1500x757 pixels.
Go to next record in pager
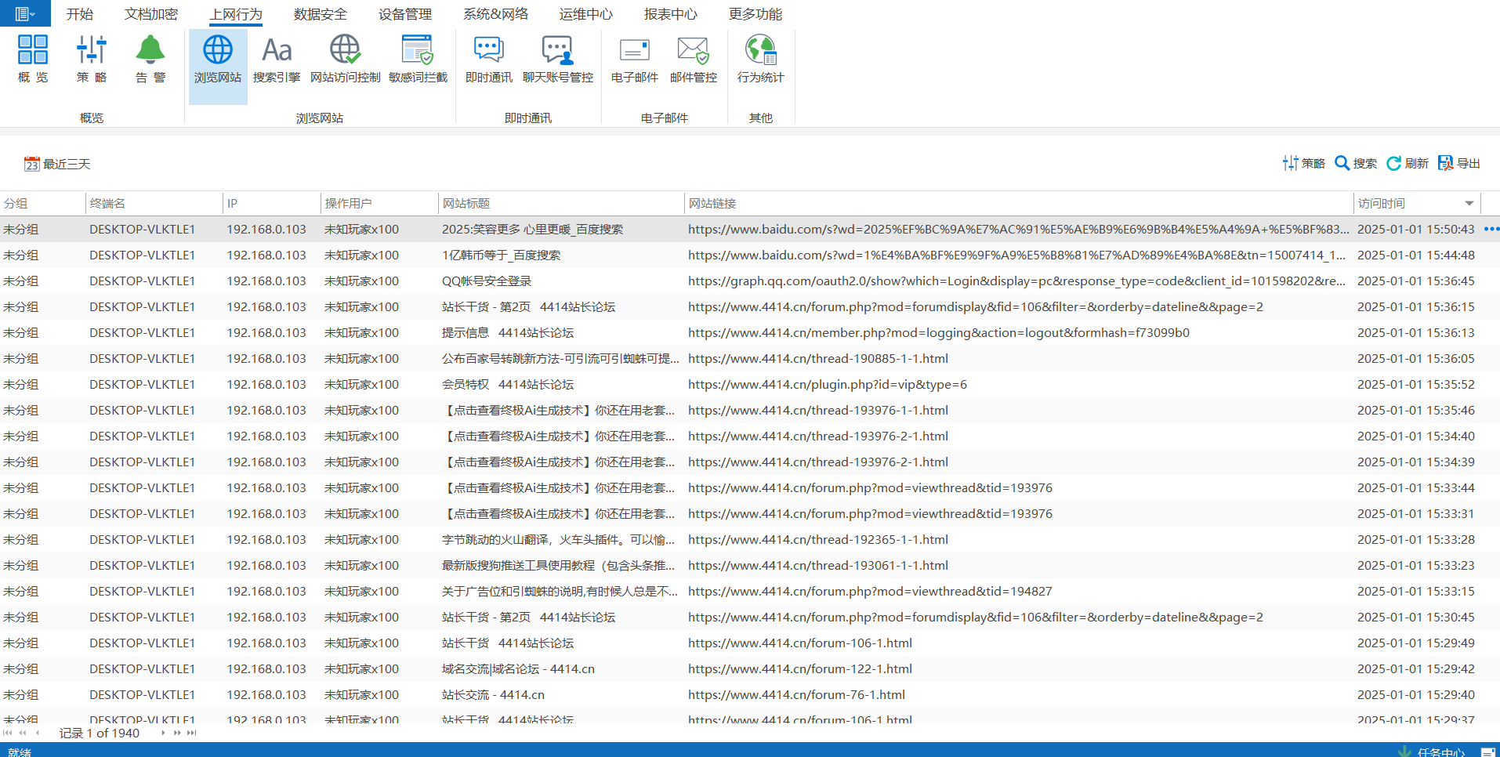click(163, 733)
